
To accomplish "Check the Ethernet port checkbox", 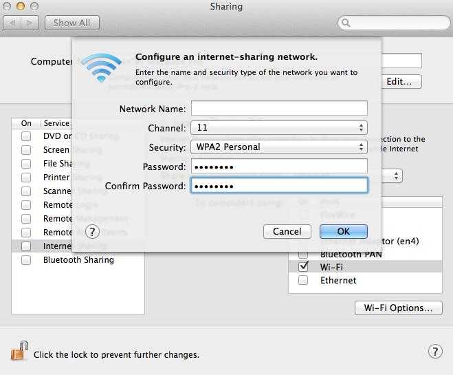I will pyautogui.click(x=303, y=280).
